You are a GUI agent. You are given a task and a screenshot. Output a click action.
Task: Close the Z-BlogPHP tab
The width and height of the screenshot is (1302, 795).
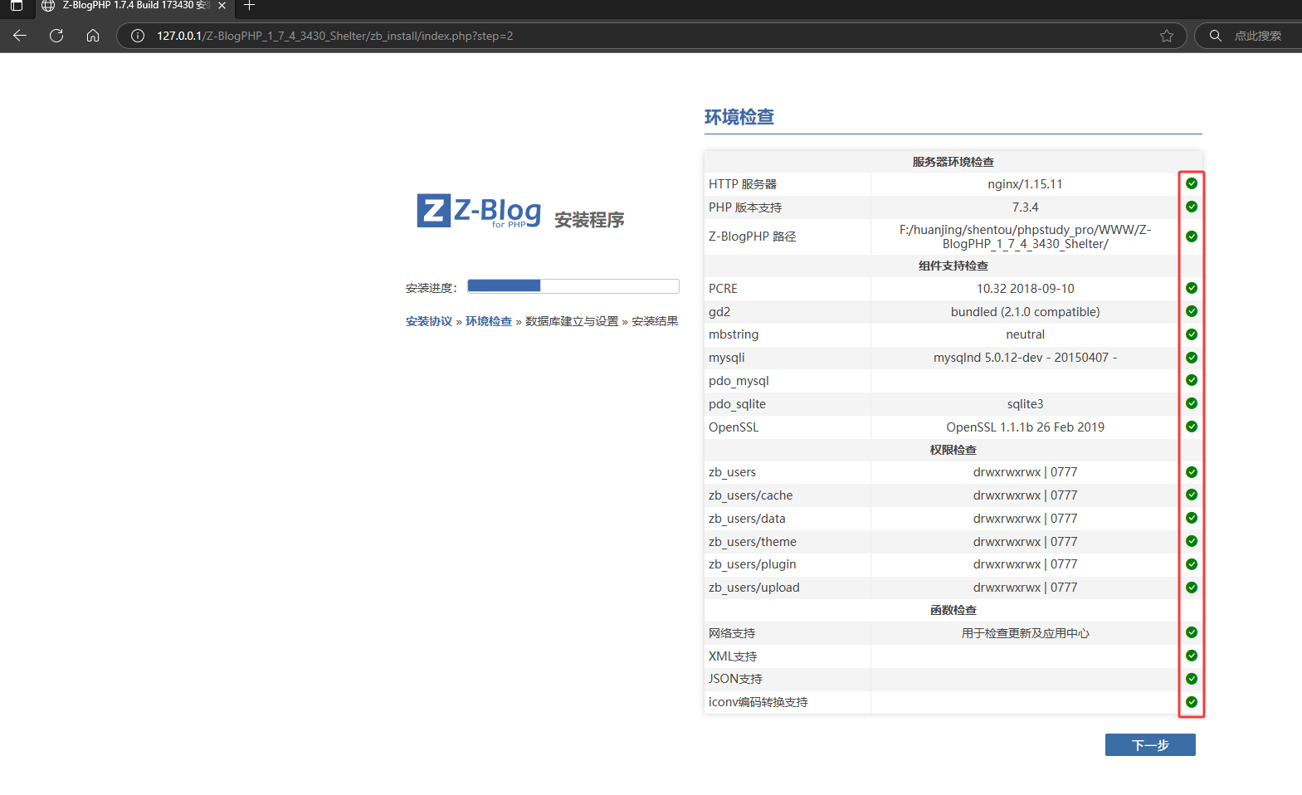tap(222, 6)
